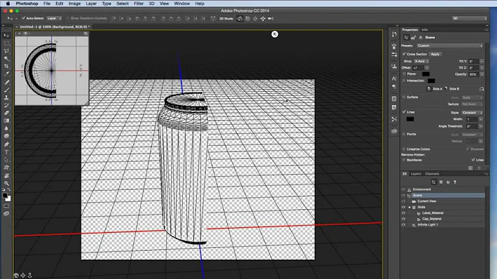Uncheck the Cross Section checkbox
497x279 pixels.
click(404, 55)
